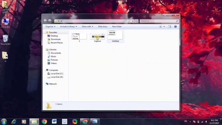Click the Windows Start button
Screen dimensions: 222x125
tap(4, 122)
